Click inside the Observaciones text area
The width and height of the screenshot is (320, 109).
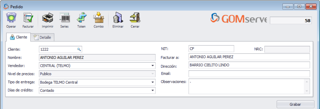246,86
